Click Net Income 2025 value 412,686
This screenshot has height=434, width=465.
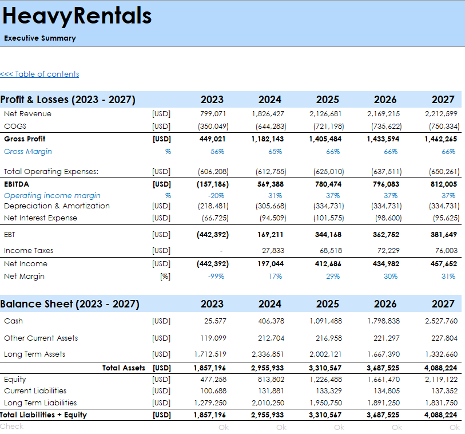click(x=328, y=263)
